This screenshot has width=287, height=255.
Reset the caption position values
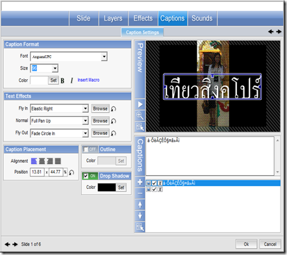(71, 173)
